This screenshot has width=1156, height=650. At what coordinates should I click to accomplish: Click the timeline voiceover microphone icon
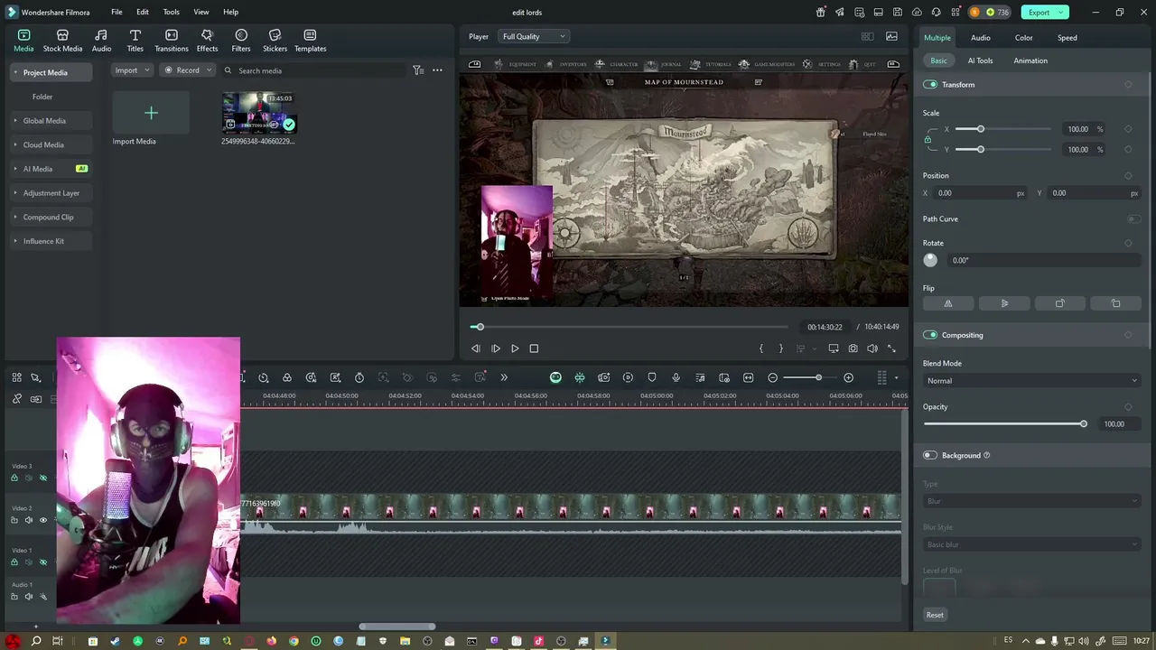[x=676, y=377]
